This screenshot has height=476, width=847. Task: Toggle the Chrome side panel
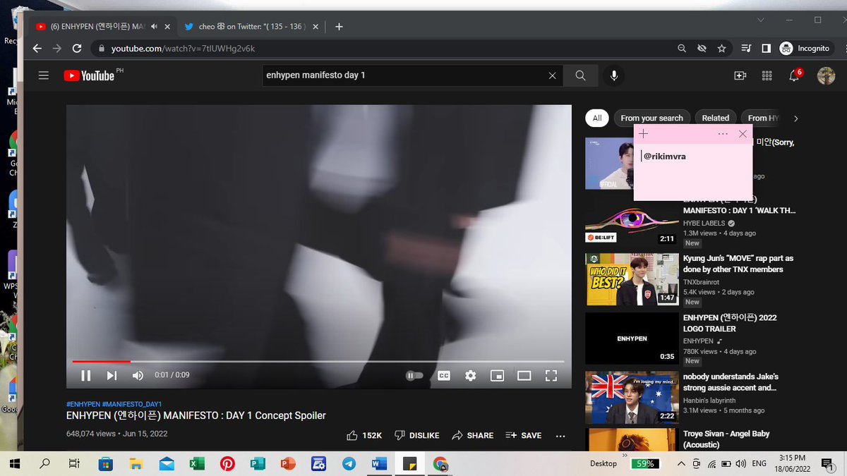(x=766, y=49)
